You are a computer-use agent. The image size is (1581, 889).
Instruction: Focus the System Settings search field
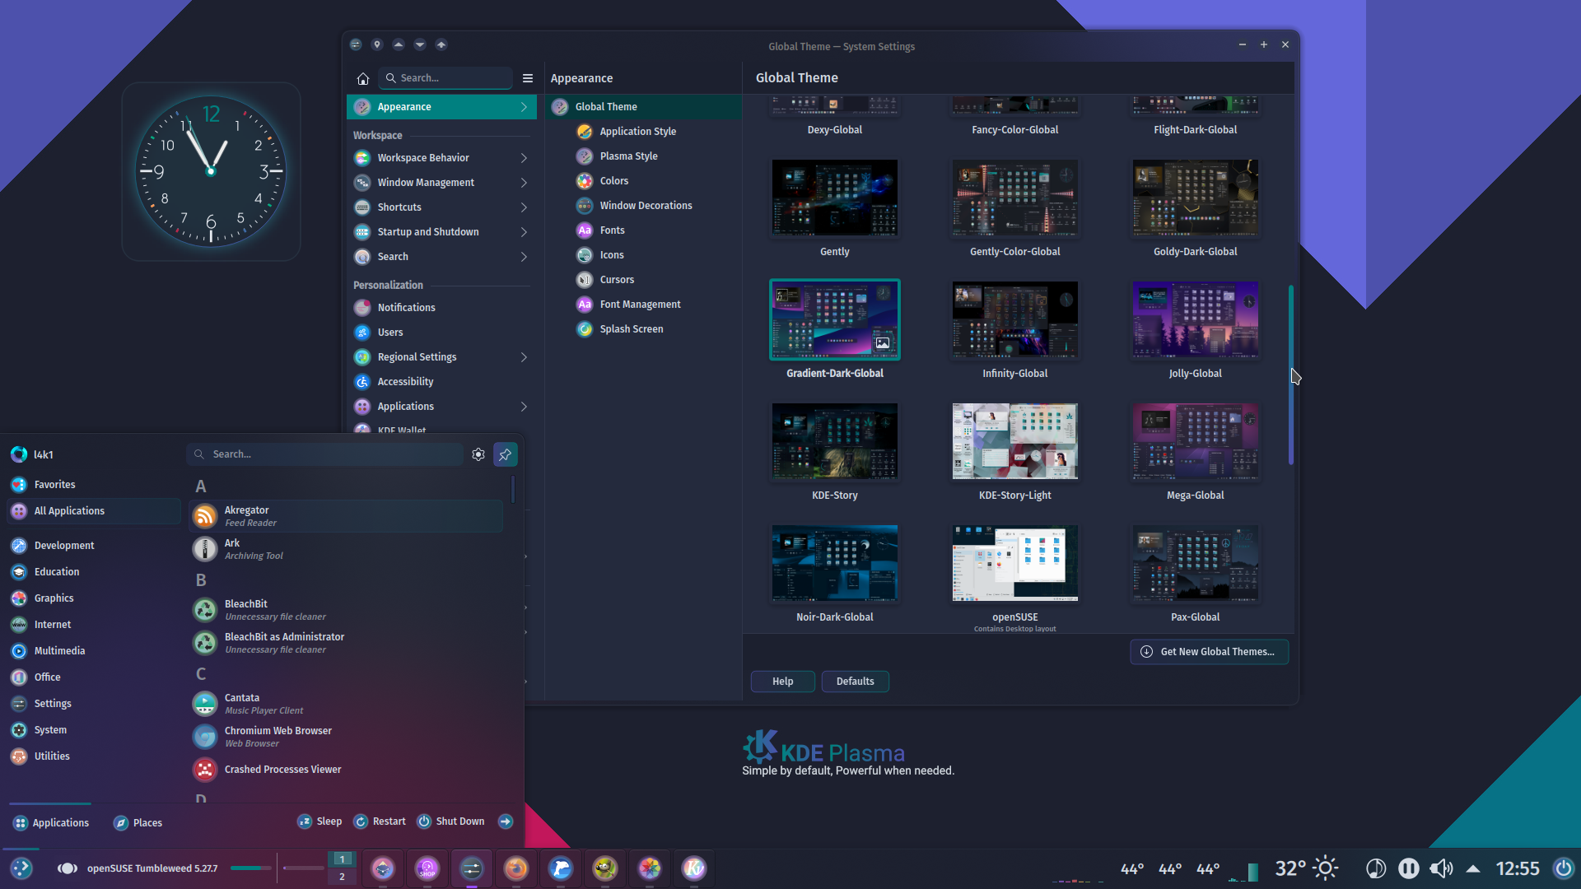[445, 78]
